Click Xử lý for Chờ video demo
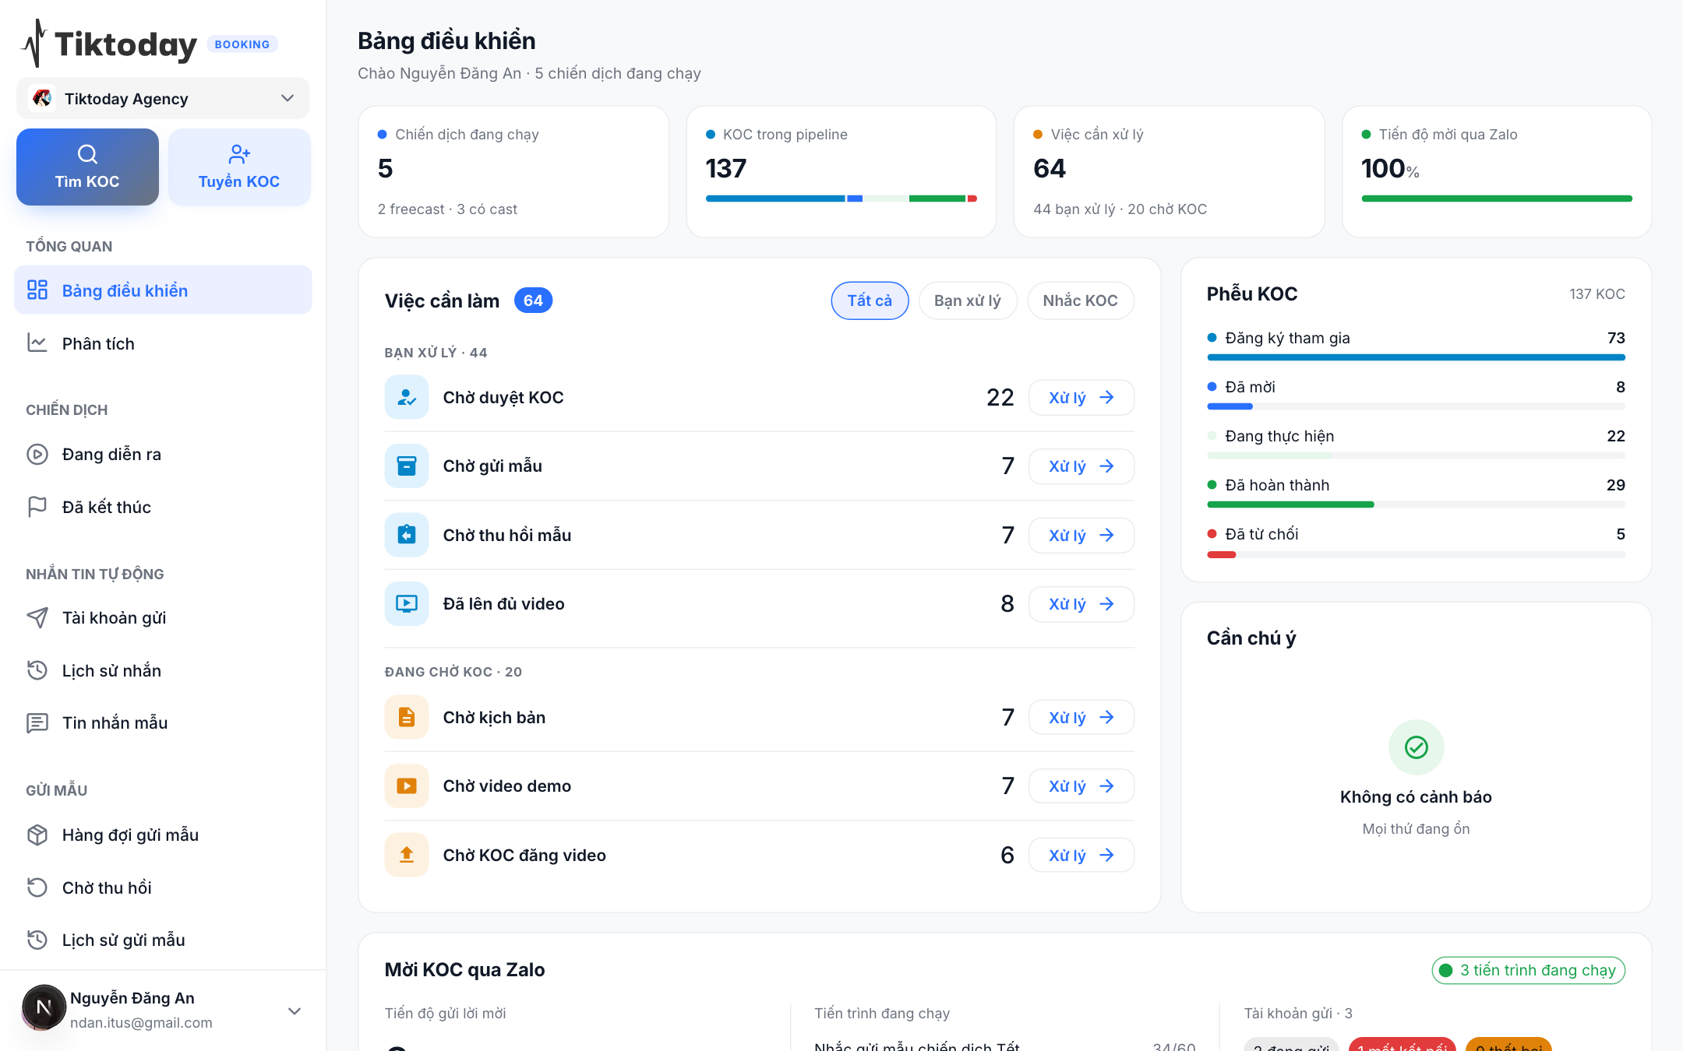Viewport: 1683px width, 1051px height. [x=1081, y=786]
